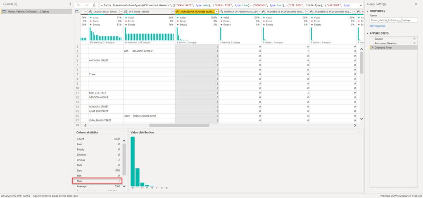The width and height of the screenshot is (423, 198).
Task: Select NUMBER OF PEDESTRIANS KILLED column header
Action: click(333, 12)
